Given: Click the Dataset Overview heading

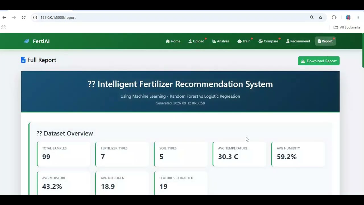Looking at the screenshot, I should pos(65,133).
